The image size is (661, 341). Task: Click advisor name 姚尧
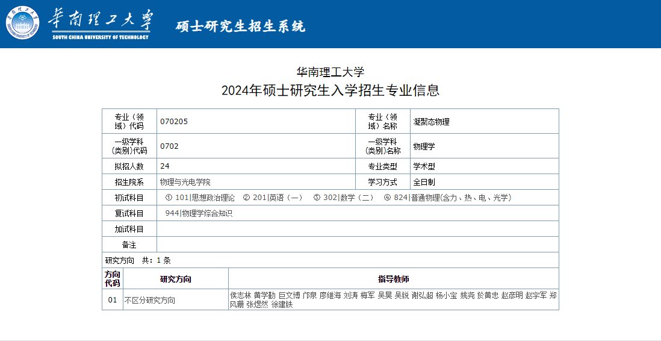coord(467,295)
